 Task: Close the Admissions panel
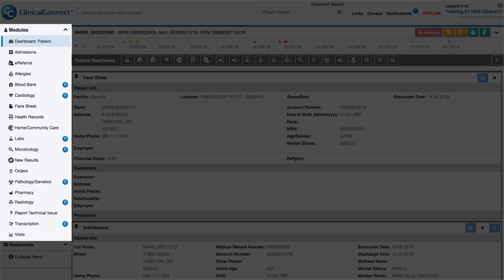coord(482,228)
